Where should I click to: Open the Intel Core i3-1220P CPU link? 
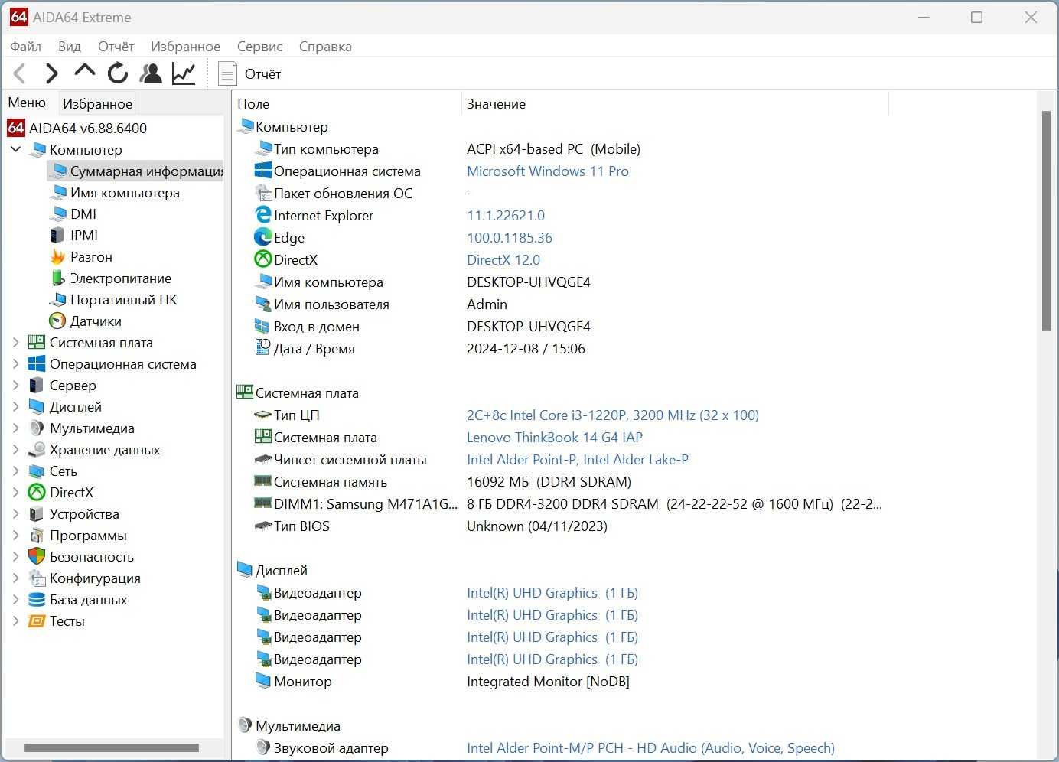point(613,415)
